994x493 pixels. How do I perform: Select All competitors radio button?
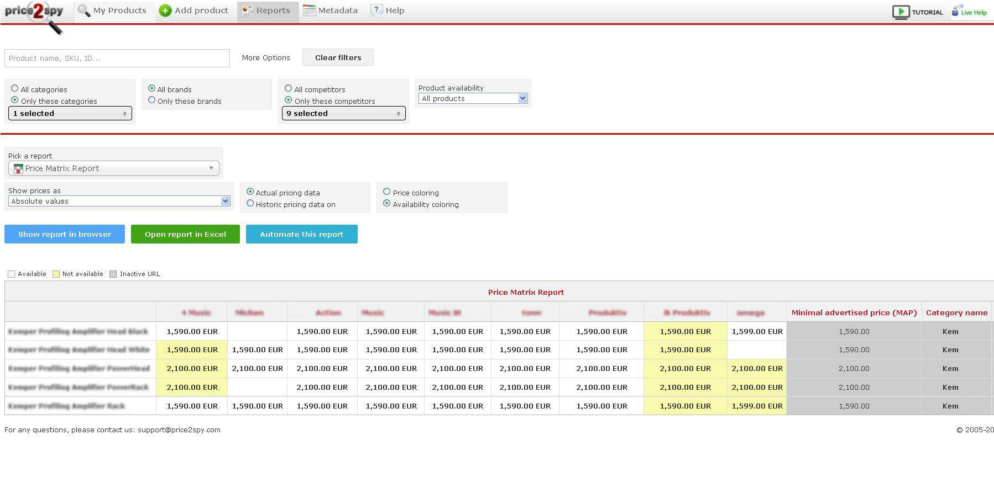click(288, 88)
